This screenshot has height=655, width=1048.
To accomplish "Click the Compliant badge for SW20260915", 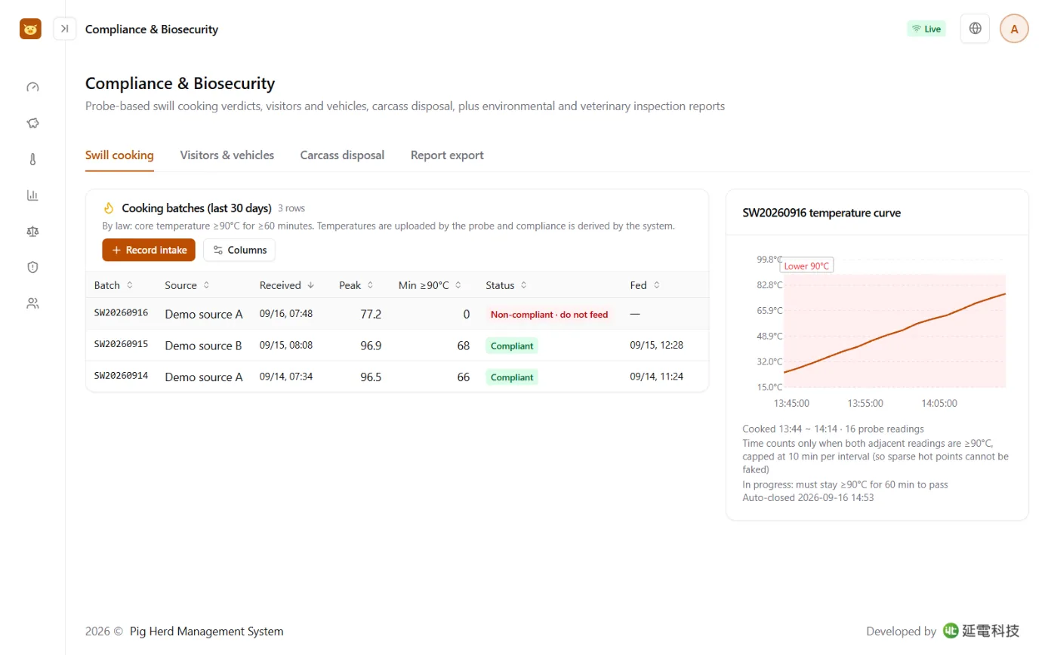I will [512, 346].
